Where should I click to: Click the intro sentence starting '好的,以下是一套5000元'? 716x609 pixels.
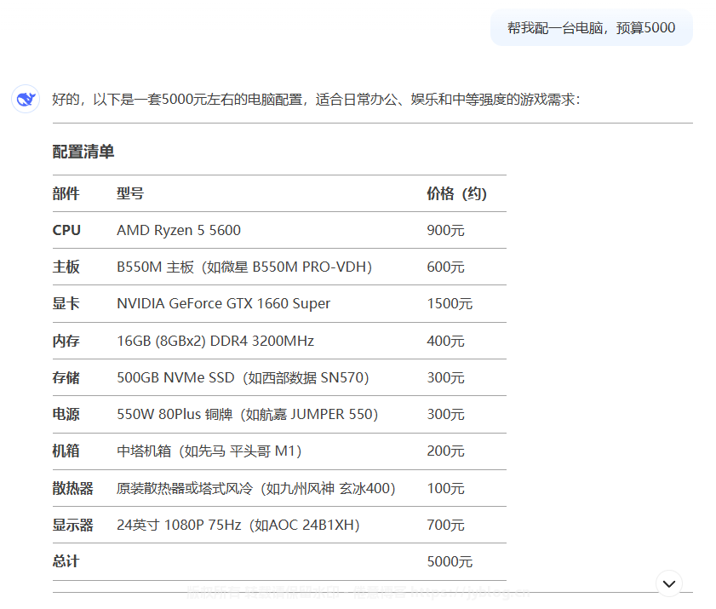(x=316, y=99)
